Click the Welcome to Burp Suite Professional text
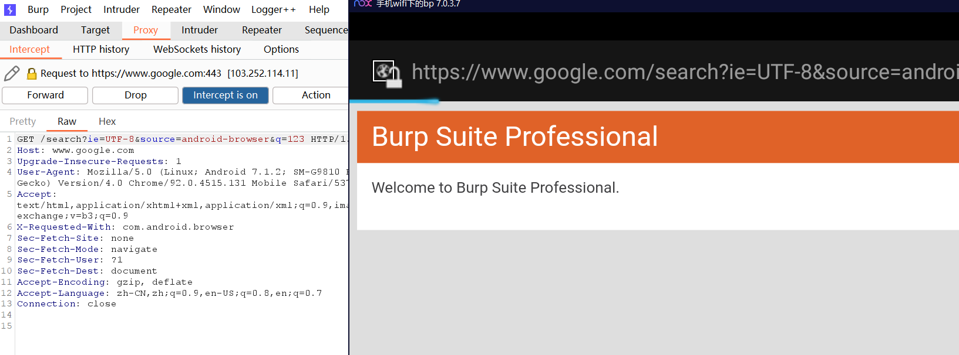This screenshot has width=959, height=355. tap(496, 187)
